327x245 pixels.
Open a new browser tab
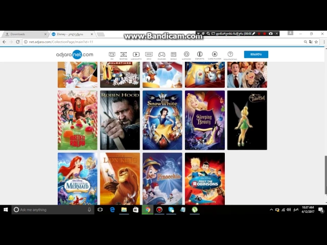101,34
